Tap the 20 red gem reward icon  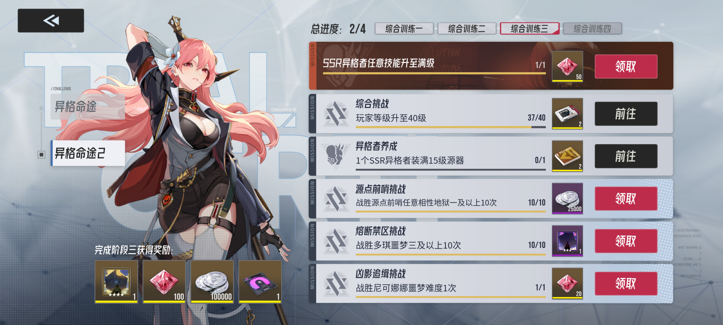(567, 283)
